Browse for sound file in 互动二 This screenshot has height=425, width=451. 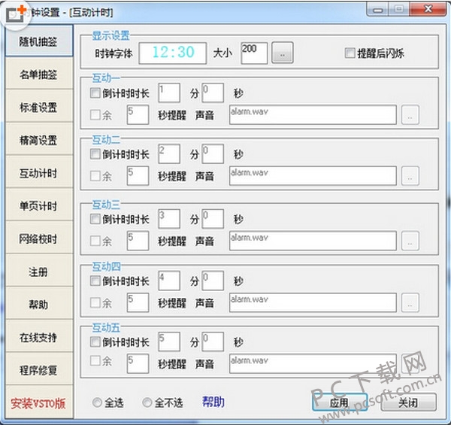pos(410,176)
